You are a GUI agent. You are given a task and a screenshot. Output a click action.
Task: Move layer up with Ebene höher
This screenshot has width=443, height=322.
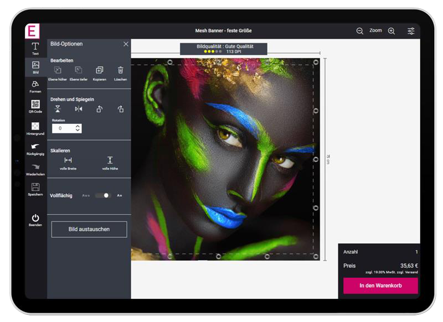click(x=57, y=72)
